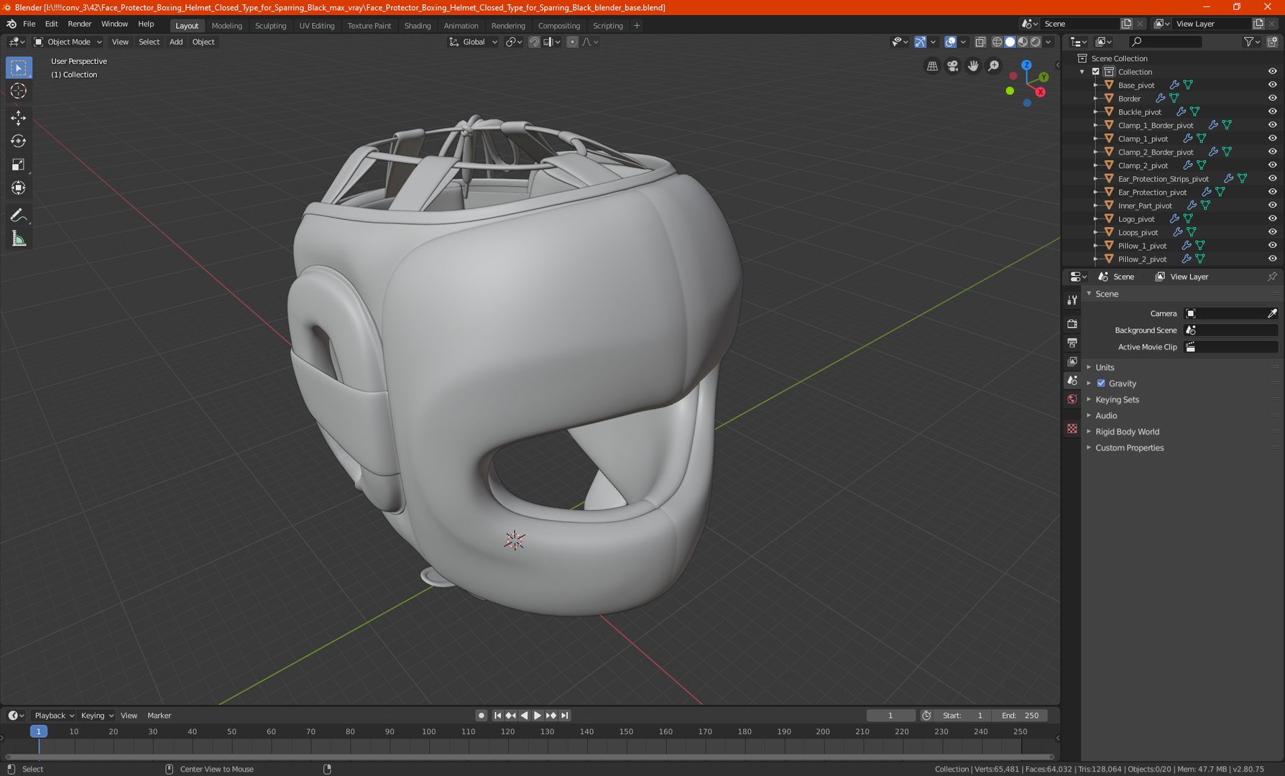Open the Keying popover in timeline
The height and width of the screenshot is (776, 1285).
(96, 716)
